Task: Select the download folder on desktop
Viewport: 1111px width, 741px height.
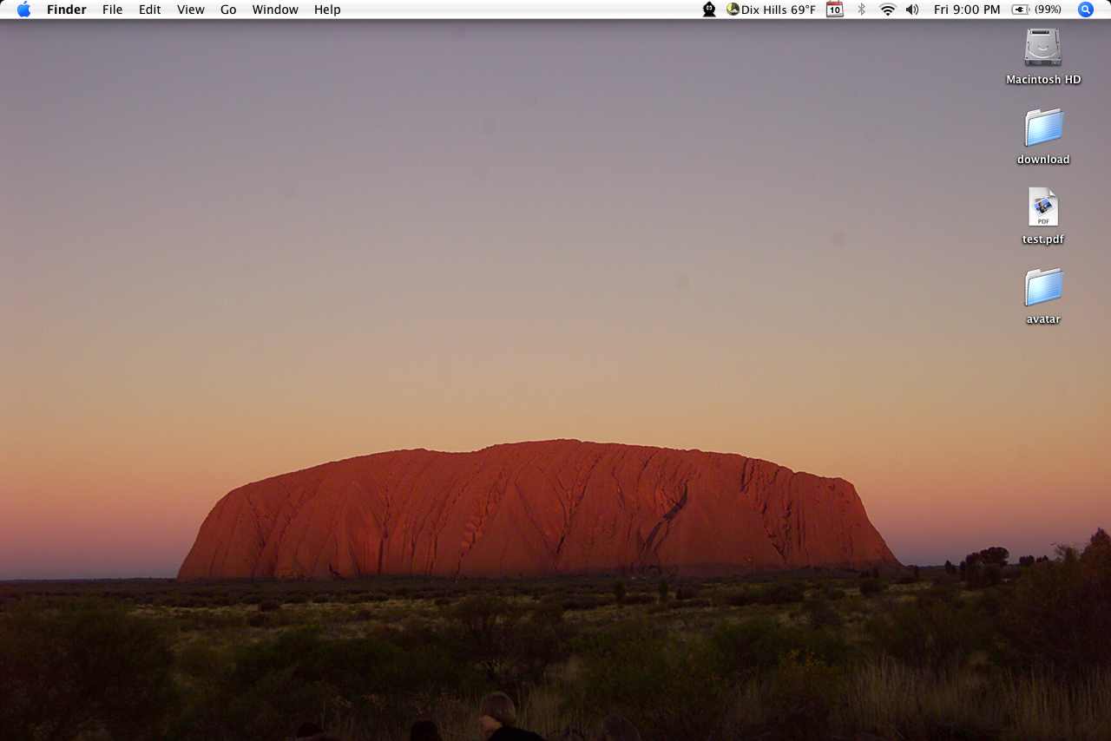Action: tap(1042, 128)
